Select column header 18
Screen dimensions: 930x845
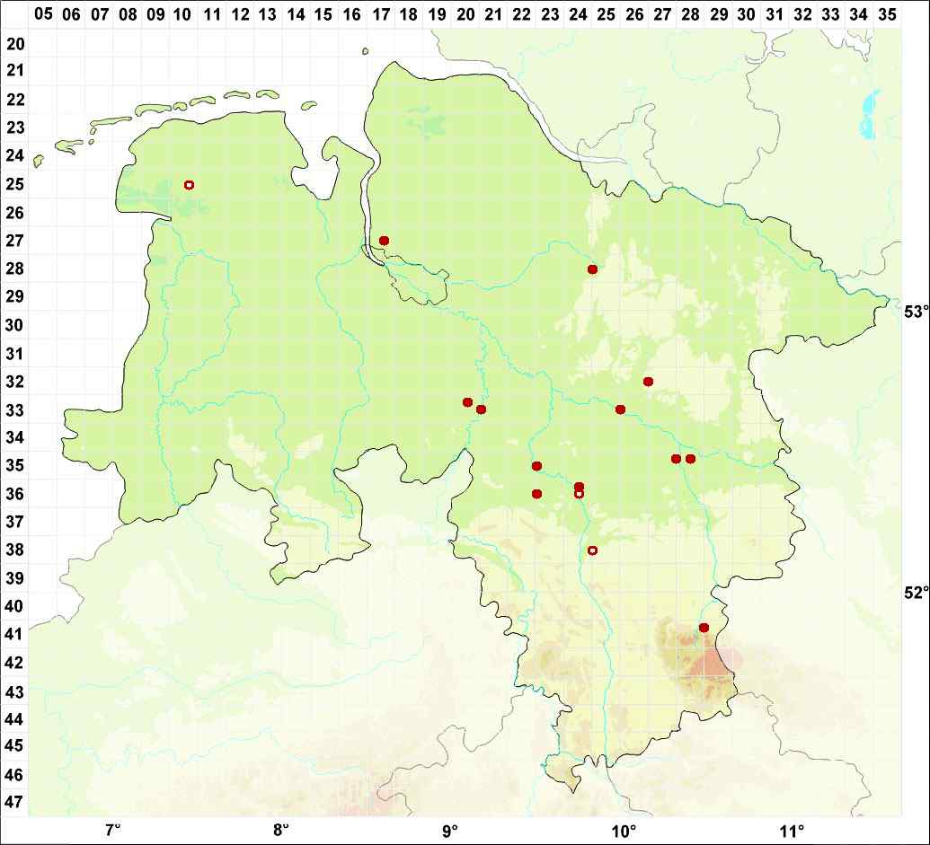409,14
